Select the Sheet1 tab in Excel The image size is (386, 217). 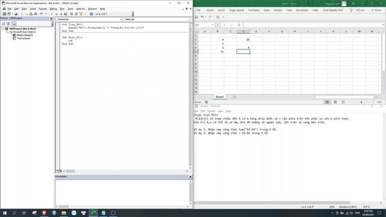point(220,97)
